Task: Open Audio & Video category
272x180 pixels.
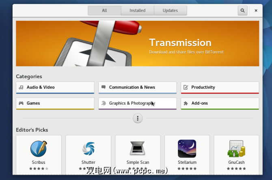Action: pyautogui.click(x=55, y=88)
